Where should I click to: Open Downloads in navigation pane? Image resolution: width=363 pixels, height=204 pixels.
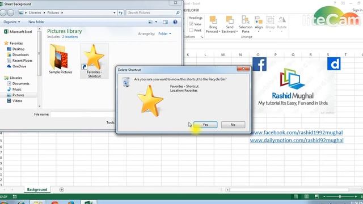18,55
